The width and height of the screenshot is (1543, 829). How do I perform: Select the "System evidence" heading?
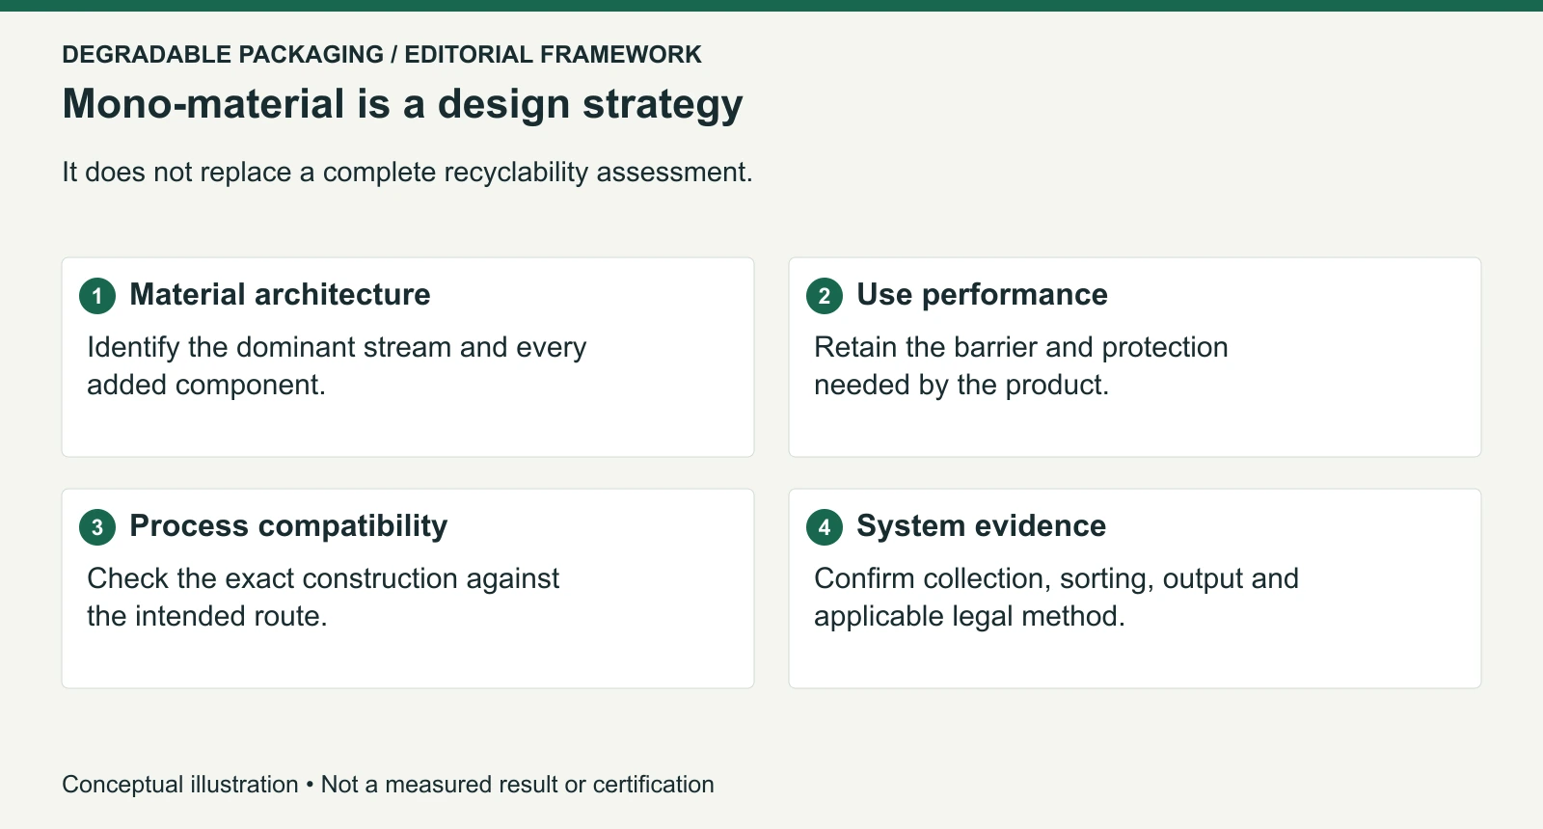coord(981,526)
